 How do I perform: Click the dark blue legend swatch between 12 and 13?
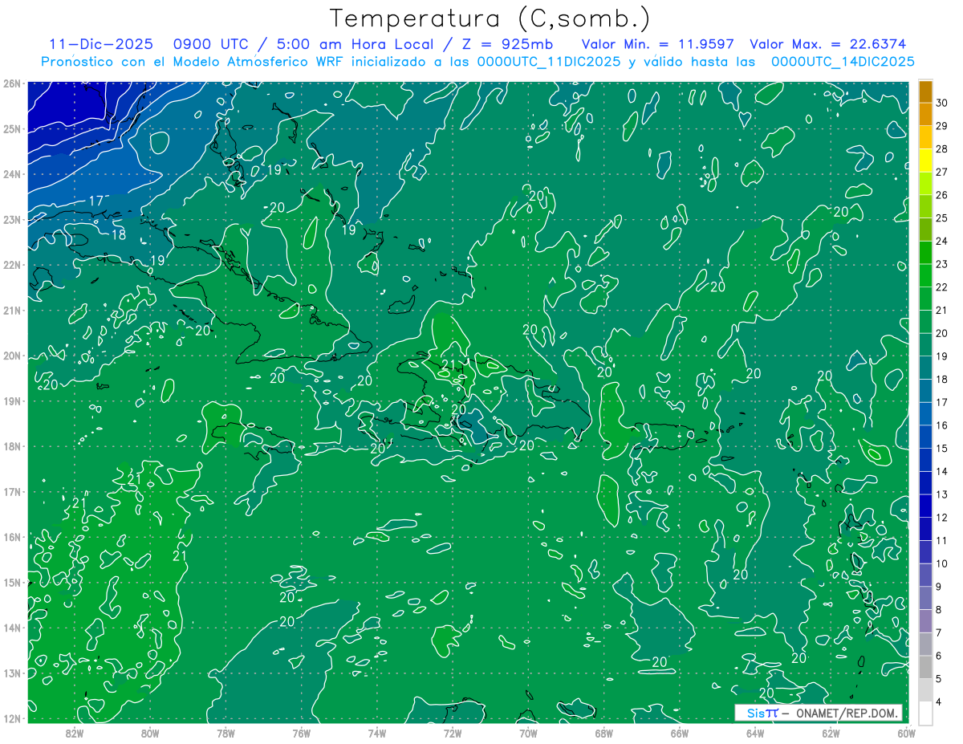926,506
